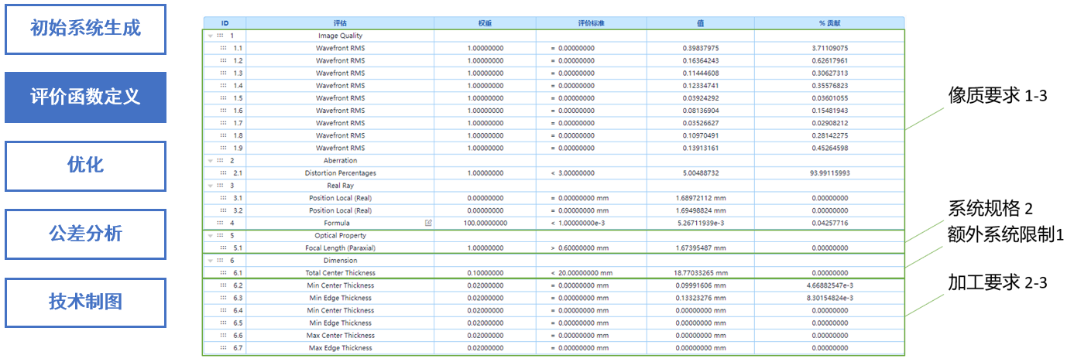Click the drag handle of row 3.2
Image resolution: width=1067 pixels, height=362 pixels.
(223, 210)
